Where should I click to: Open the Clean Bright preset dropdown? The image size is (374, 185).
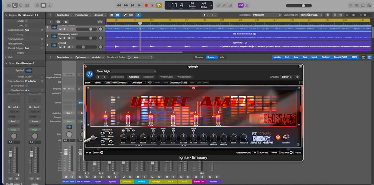tap(126, 71)
